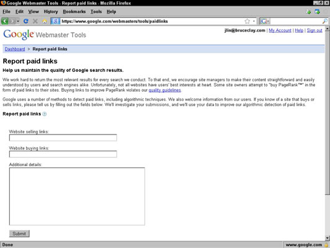Click the page scrollbar up arrow
The height and width of the screenshot is (248, 330).
328,29
